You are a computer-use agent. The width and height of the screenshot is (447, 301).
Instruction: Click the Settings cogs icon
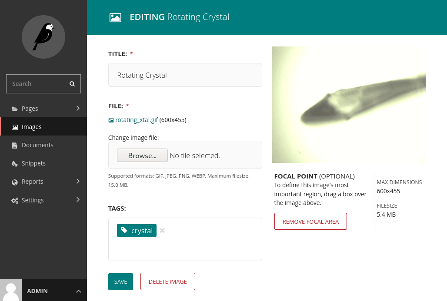coord(15,200)
